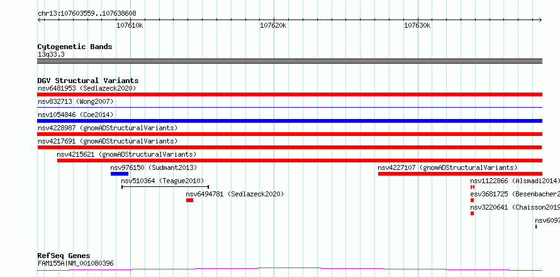This screenshot has width=560, height=277.
Task: Click the right arrowhead of the ruler
Action: [x=540, y=20]
